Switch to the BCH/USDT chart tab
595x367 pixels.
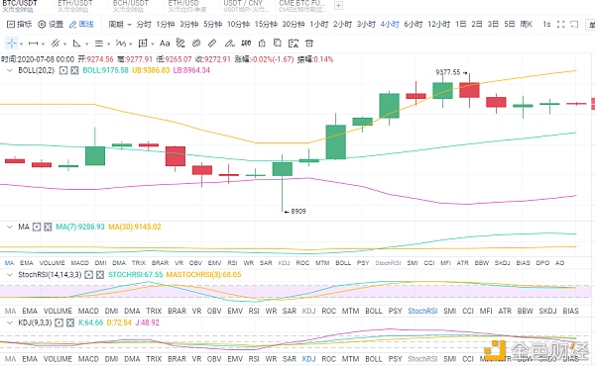pos(130,6)
